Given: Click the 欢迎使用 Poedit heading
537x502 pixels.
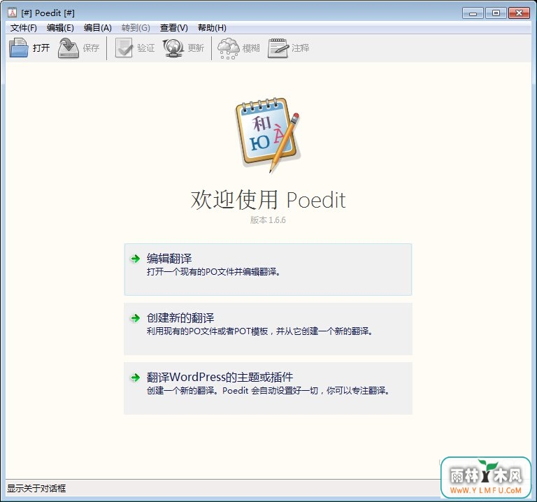Looking at the screenshot, I should 268,200.
